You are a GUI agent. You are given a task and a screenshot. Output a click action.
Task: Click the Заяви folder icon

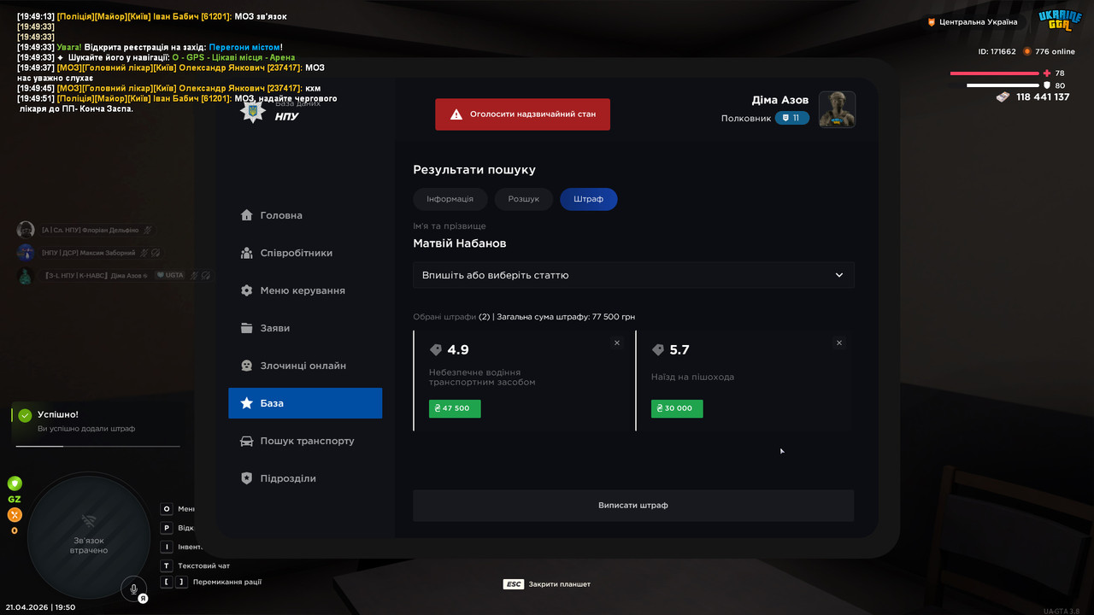point(247,328)
